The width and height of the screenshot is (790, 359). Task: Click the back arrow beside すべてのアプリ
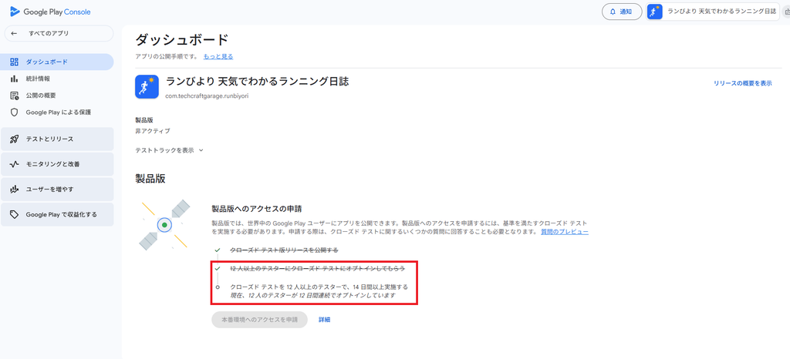[x=14, y=34]
